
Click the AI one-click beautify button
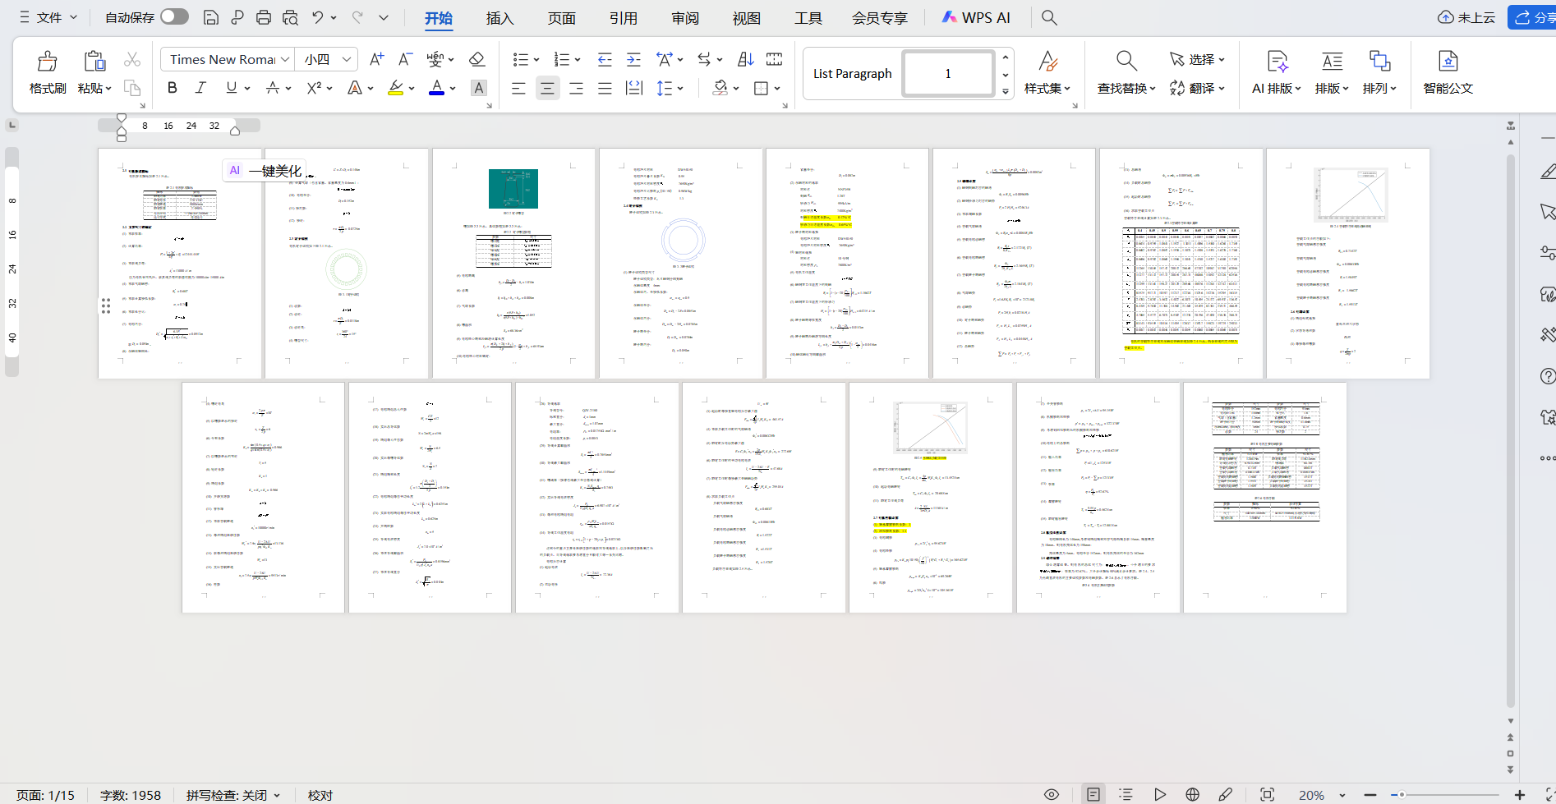(265, 171)
